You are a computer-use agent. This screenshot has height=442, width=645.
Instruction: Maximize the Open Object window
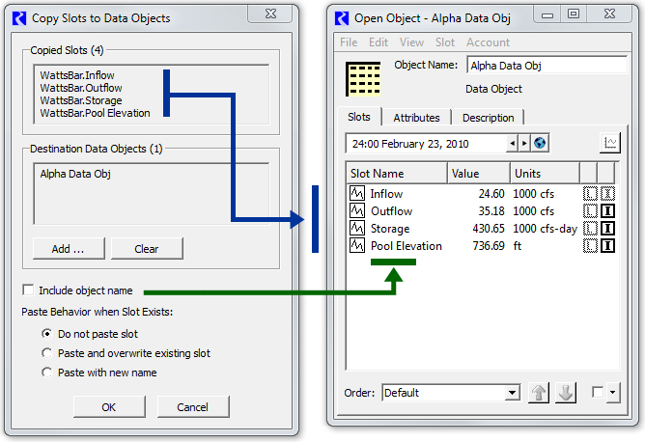(574, 14)
